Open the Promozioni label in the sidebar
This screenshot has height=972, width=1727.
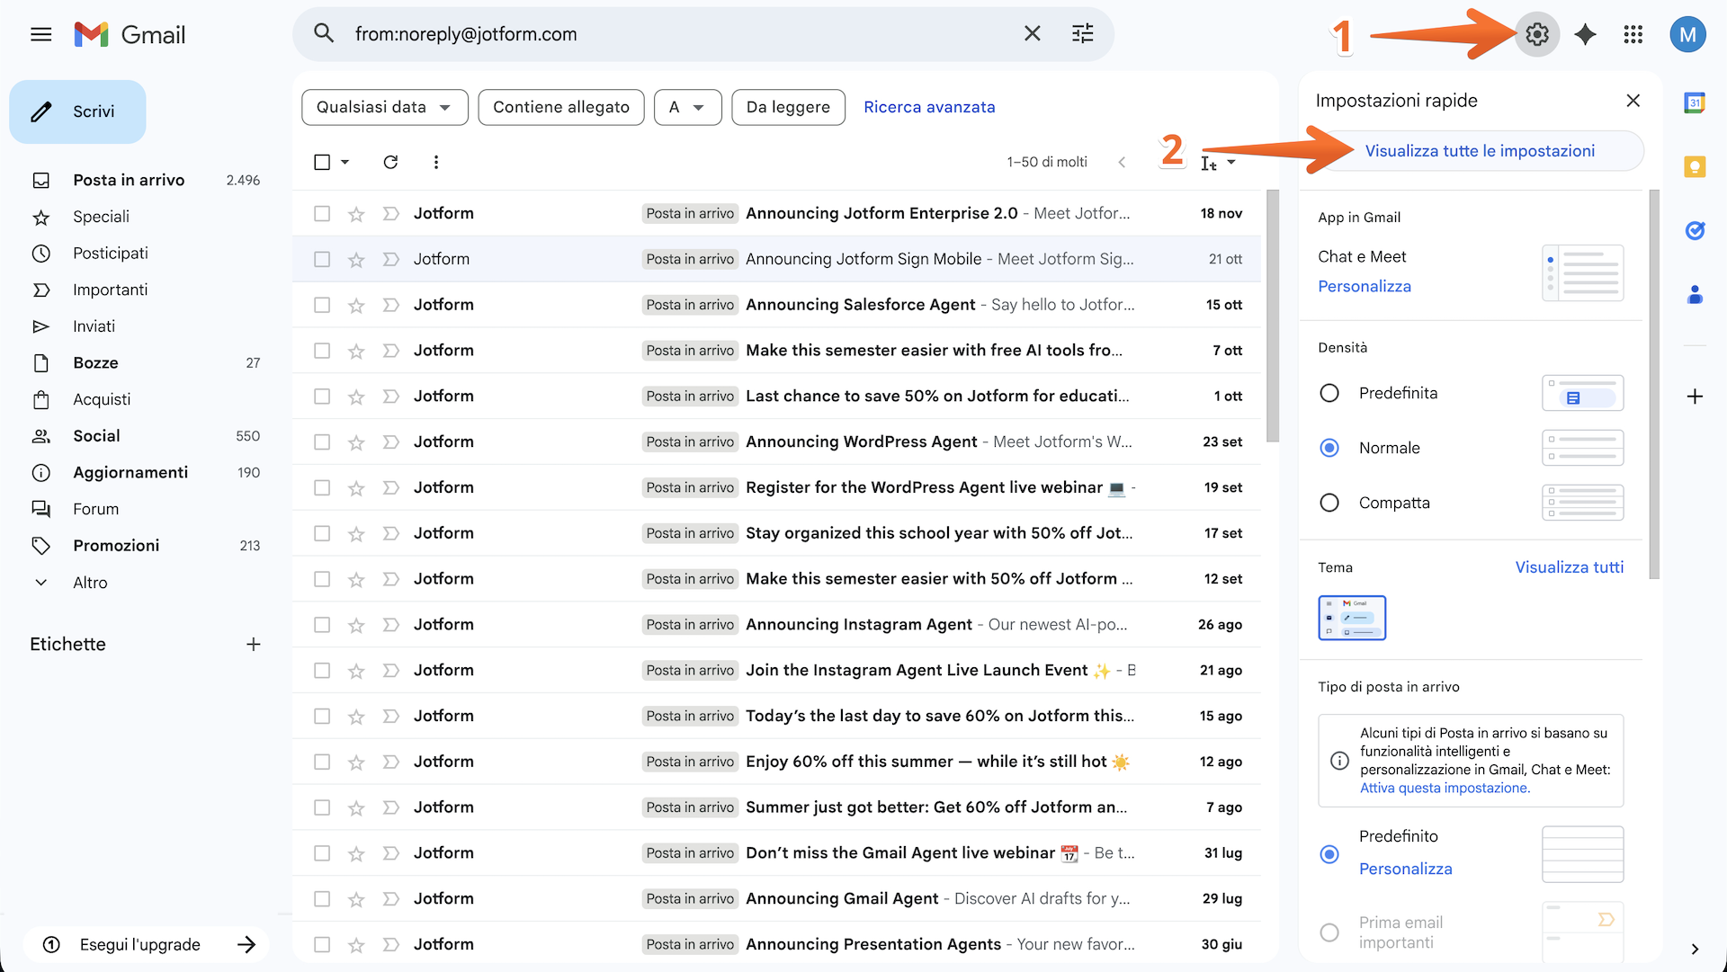point(117,545)
